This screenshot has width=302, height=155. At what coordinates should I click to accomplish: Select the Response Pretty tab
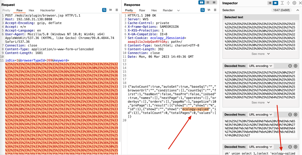[129, 10]
